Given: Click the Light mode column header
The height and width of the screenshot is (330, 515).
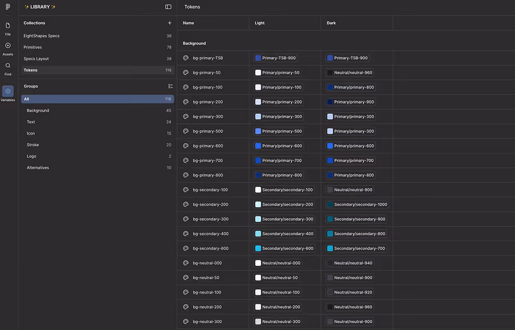Looking at the screenshot, I should 260,23.
